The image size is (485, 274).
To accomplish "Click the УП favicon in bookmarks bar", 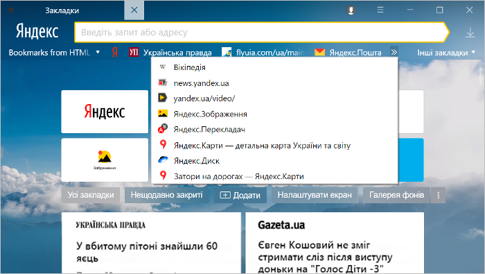I will point(134,52).
